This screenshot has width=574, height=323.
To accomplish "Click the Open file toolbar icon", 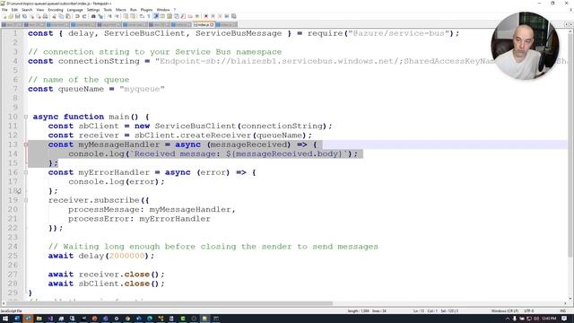I will (11, 16).
